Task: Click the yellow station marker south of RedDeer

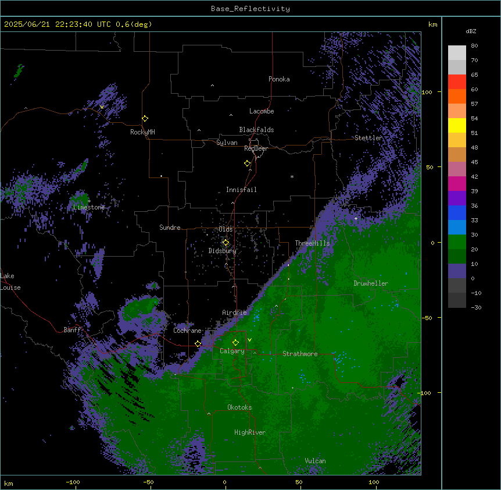Action: click(247, 164)
